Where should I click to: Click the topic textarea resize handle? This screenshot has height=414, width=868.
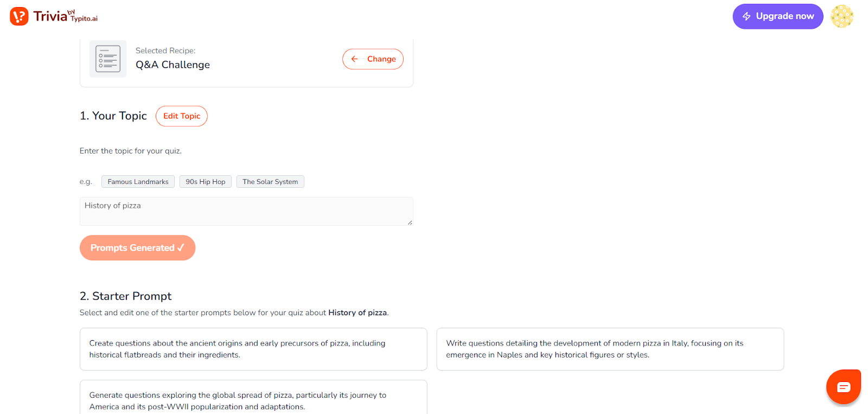[x=410, y=222]
